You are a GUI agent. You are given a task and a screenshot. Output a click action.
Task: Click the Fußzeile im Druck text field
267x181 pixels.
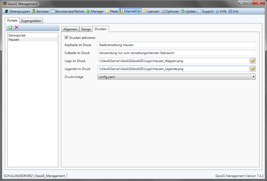(x=176, y=53)
